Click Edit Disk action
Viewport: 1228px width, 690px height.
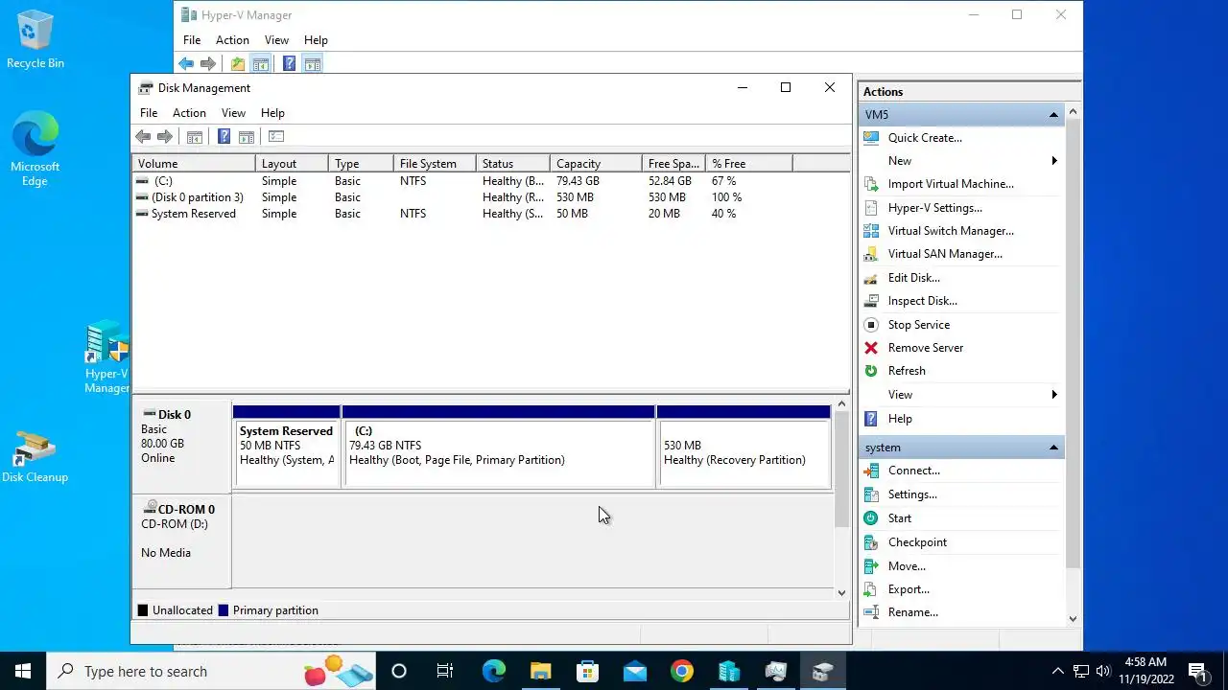(x=913, y=278)
